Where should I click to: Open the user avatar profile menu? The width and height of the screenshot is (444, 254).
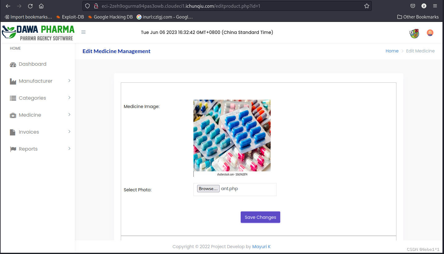point(430,33)
